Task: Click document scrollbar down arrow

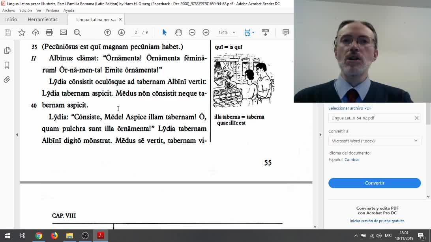Action: (315, 227)
